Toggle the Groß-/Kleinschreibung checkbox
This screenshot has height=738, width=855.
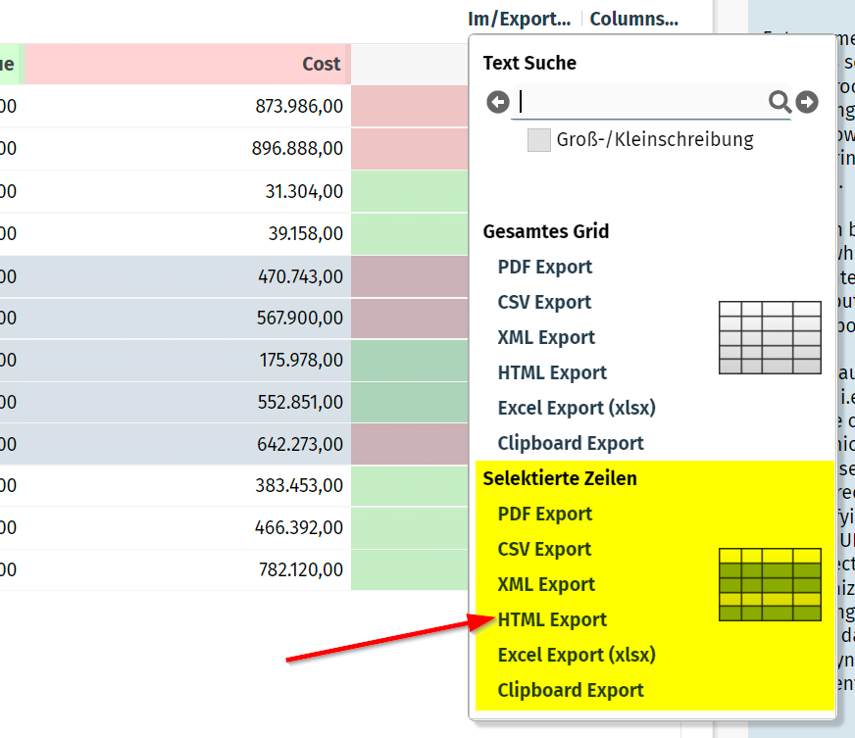(539, 139)
